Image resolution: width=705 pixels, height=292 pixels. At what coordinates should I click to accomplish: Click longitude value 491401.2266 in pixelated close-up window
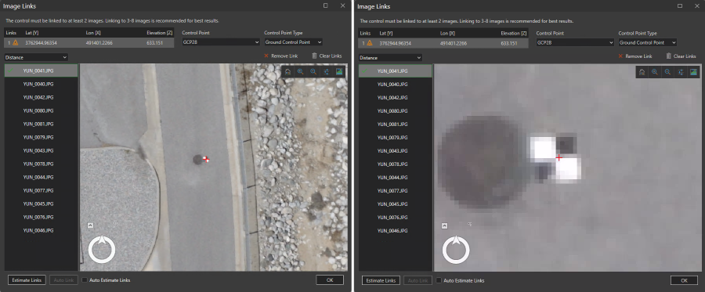point(454,43)
